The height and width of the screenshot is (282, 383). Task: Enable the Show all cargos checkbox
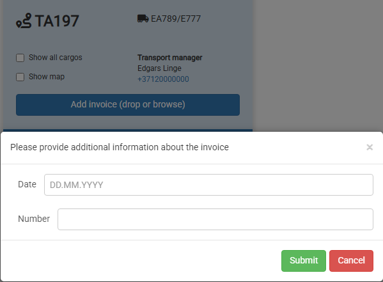point(20,58)
